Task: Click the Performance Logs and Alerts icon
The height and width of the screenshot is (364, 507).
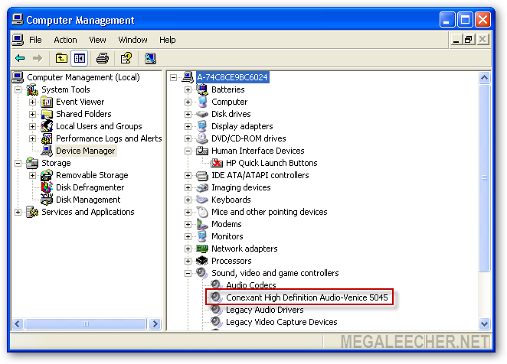Action: pos(47,138)
